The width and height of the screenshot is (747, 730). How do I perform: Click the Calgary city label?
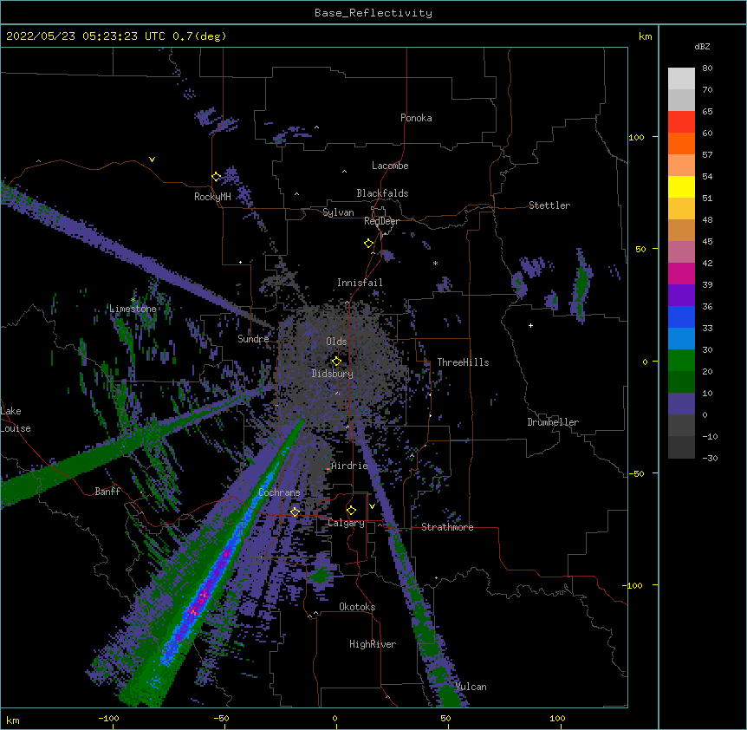(x=347, y=523)
